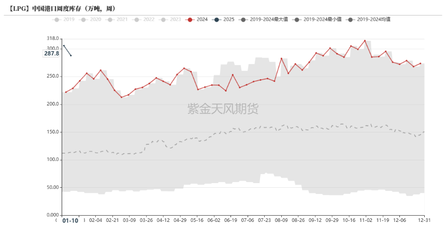Click the first 2025 series data point
This screenshot has width=446, height=225.
(x=64, y=46)
